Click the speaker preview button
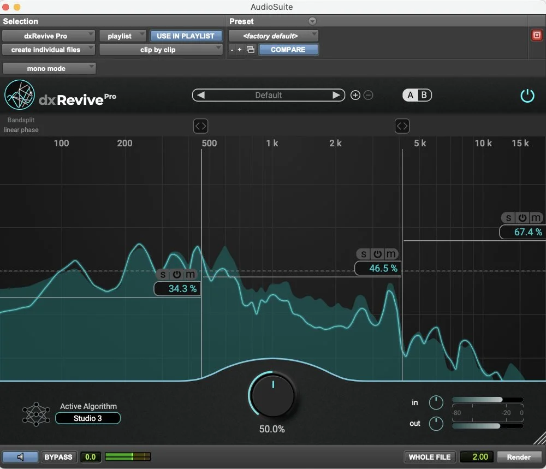Image resolution: width=546 pixels, height=469 pixels. click(x=21, y=457)
